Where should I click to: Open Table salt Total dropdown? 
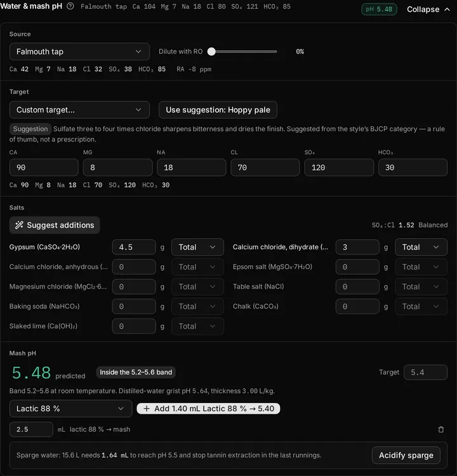(421, 287)
